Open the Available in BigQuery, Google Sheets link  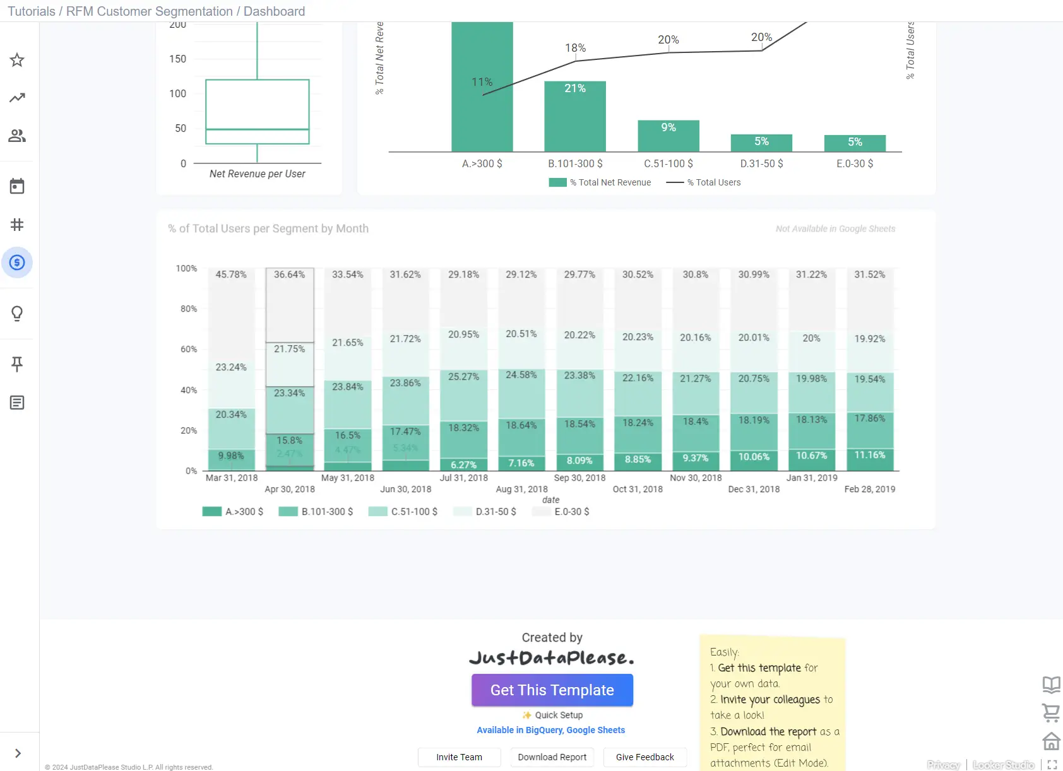(551, 730)
